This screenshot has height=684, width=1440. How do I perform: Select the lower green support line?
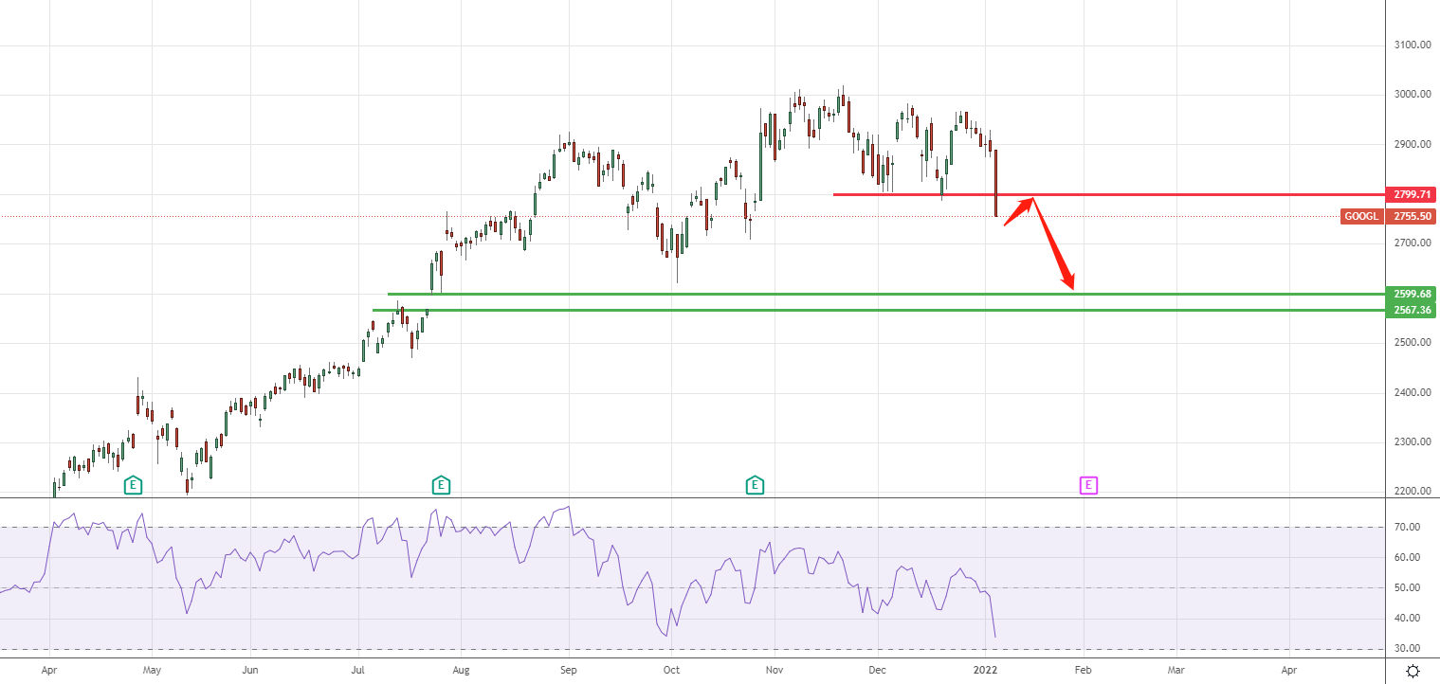tap(758, 310)
